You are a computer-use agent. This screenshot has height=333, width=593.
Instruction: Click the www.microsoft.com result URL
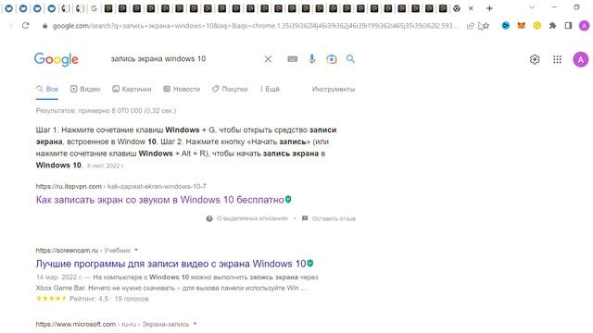[112, 324]
